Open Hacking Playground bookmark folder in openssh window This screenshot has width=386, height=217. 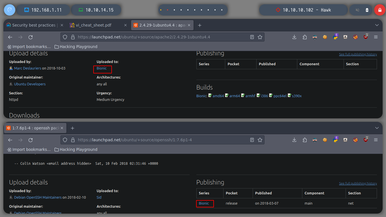[76, 149]
